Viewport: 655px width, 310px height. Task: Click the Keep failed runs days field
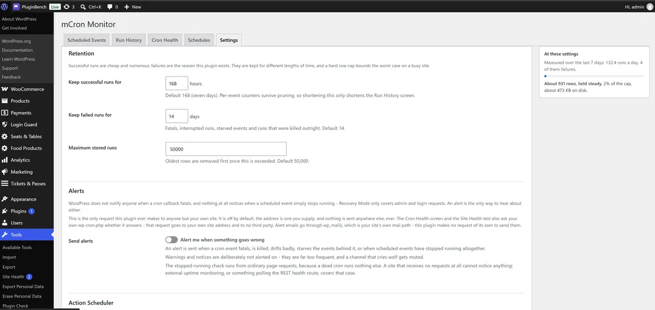tap(177, 117)
